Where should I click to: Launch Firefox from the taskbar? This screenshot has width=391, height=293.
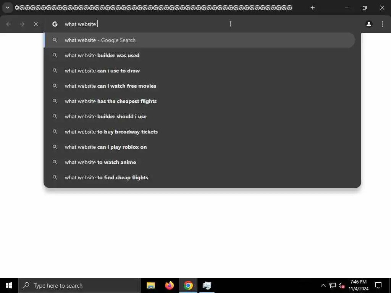[169, 285]
